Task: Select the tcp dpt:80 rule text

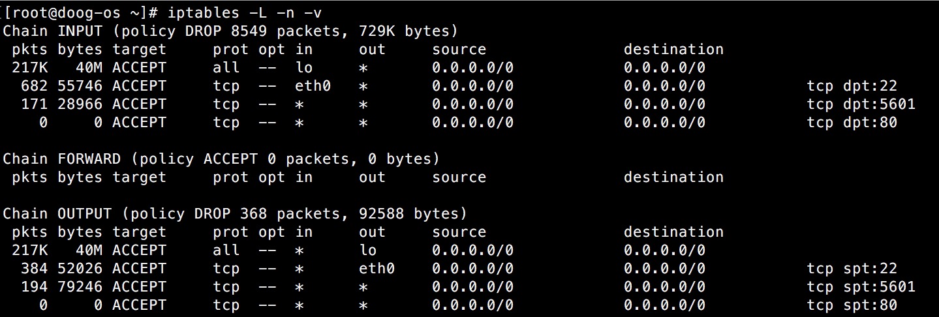Action: coord(852,122)
